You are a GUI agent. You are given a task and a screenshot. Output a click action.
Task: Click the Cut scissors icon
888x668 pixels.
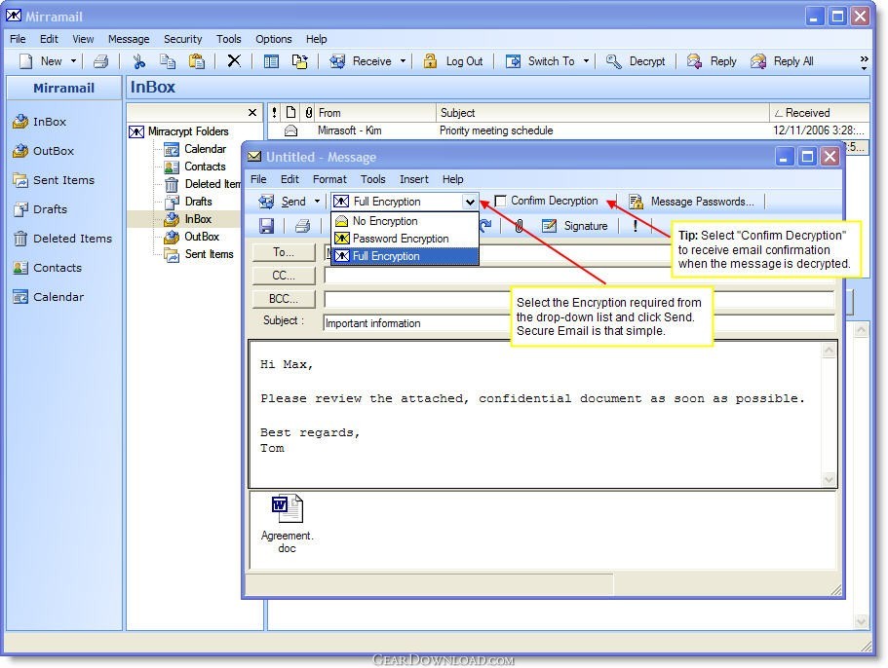139,61
